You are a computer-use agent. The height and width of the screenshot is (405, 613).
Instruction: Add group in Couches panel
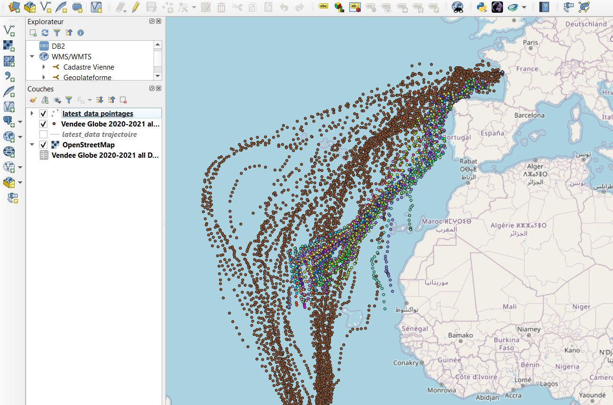45,100
